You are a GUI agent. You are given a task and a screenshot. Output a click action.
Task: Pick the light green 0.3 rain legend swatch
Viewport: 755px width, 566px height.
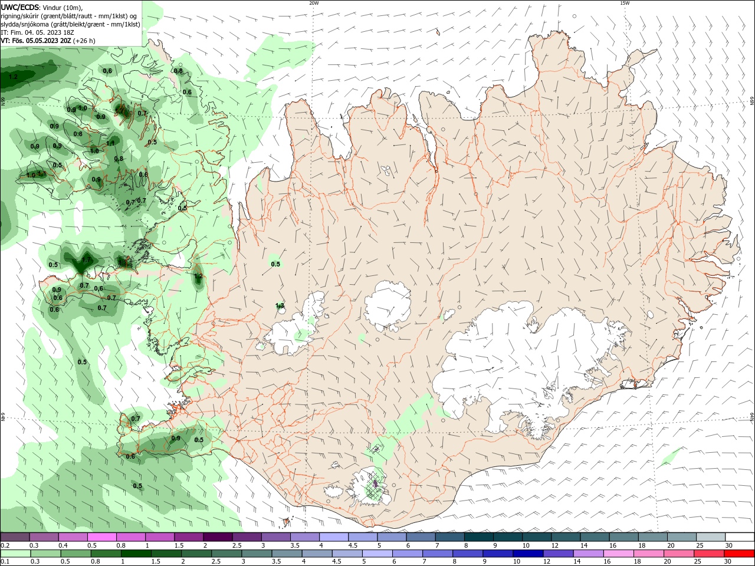pos(45,554)
